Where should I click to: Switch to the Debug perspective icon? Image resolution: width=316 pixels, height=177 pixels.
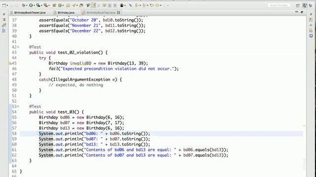point(311,5)
